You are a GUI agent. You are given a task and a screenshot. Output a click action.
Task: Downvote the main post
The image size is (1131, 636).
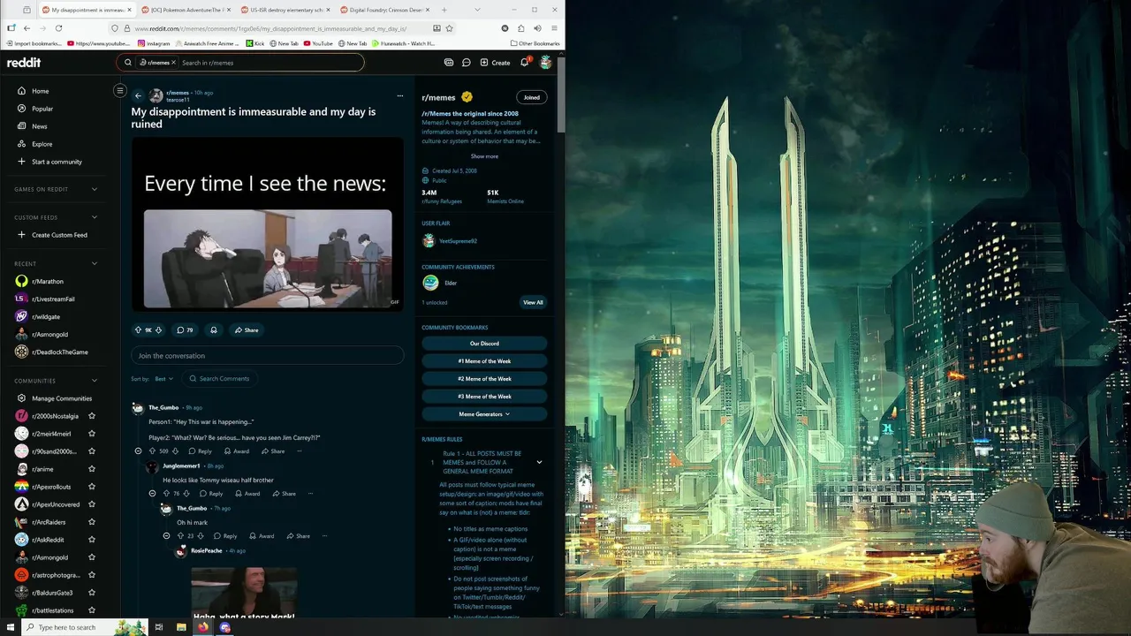point(158,329)
